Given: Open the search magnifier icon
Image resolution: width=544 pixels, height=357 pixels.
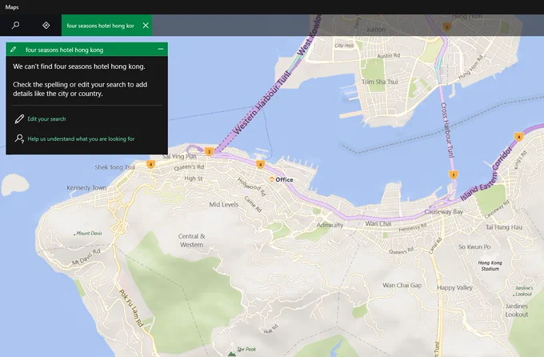Looking at the screenshot, I should tap(16, 26).
